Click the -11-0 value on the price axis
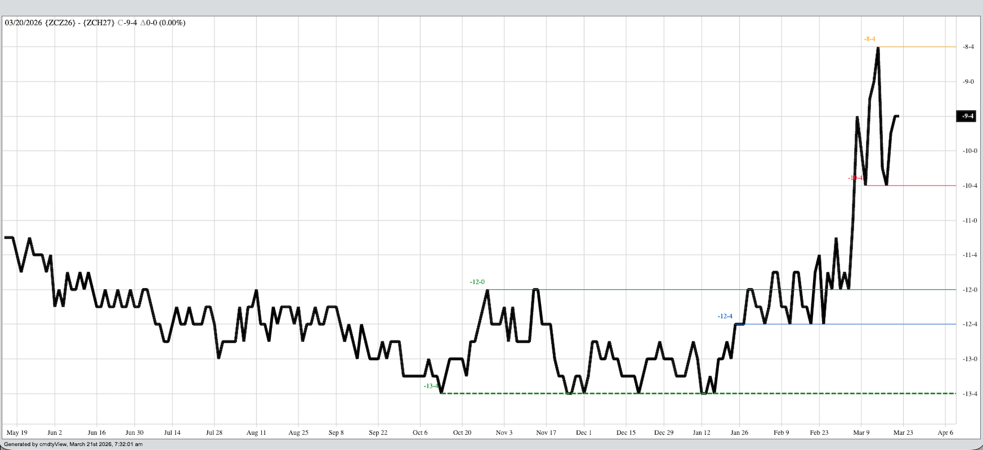 tap(968, 221)
